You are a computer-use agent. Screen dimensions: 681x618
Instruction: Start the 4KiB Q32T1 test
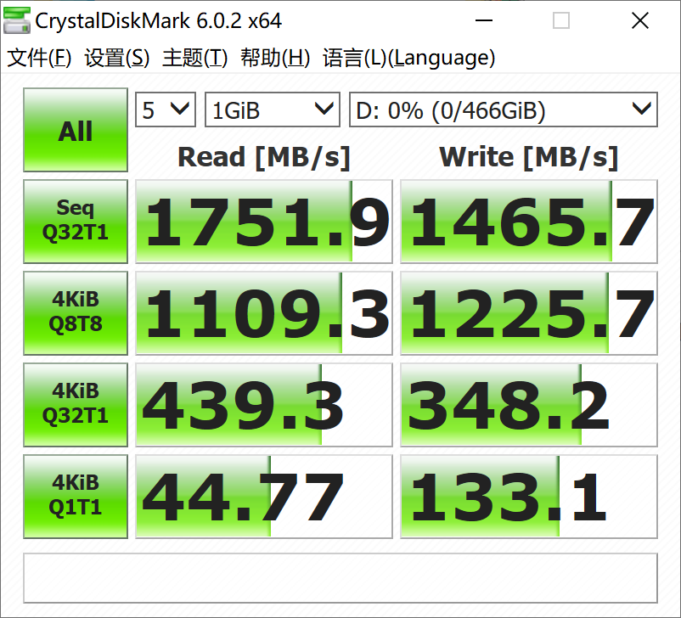76,404
